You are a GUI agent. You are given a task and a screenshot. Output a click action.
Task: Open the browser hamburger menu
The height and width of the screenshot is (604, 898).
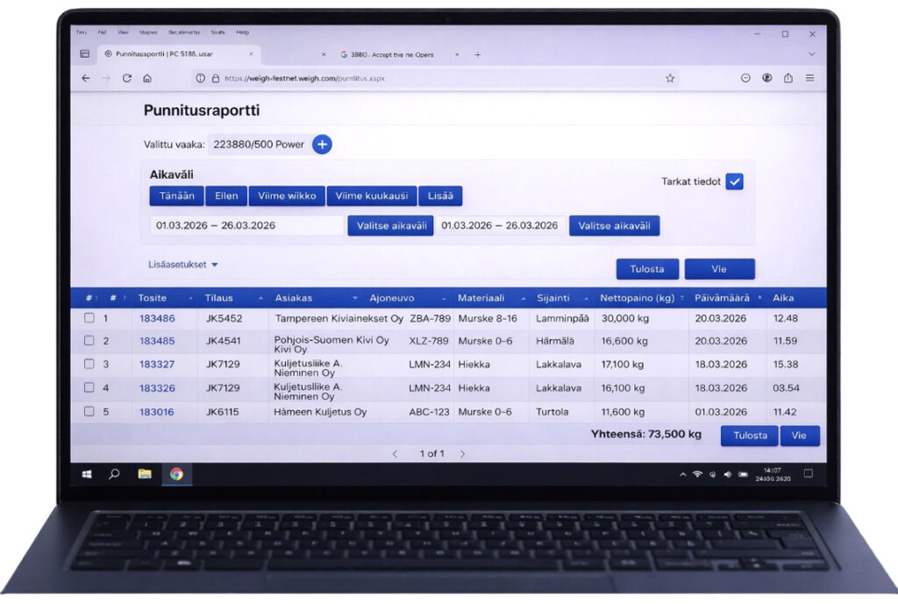[809, 78]
